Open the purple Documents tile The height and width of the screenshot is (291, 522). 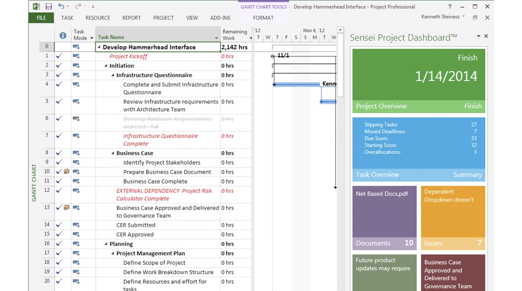(x=384, y=218)
